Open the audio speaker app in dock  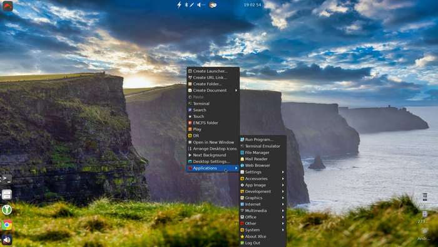7,239
